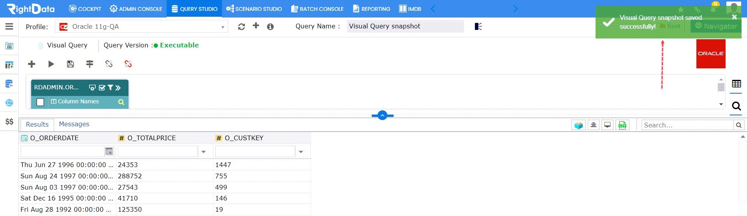
Task: Tick the Column Names checkbox
Action: 40,102
